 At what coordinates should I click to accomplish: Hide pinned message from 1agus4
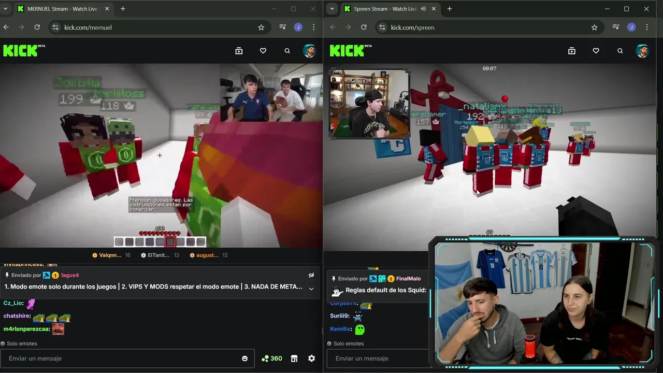tap(311, 275)
